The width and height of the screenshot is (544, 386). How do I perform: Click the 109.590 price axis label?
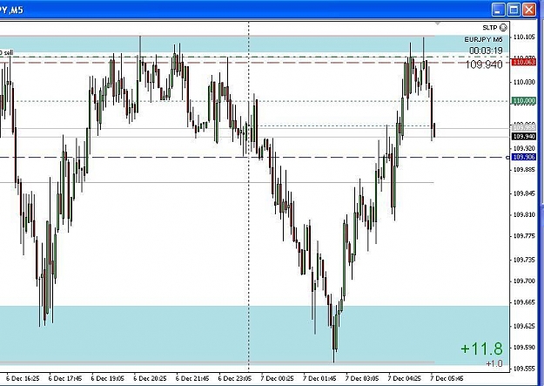524,347
